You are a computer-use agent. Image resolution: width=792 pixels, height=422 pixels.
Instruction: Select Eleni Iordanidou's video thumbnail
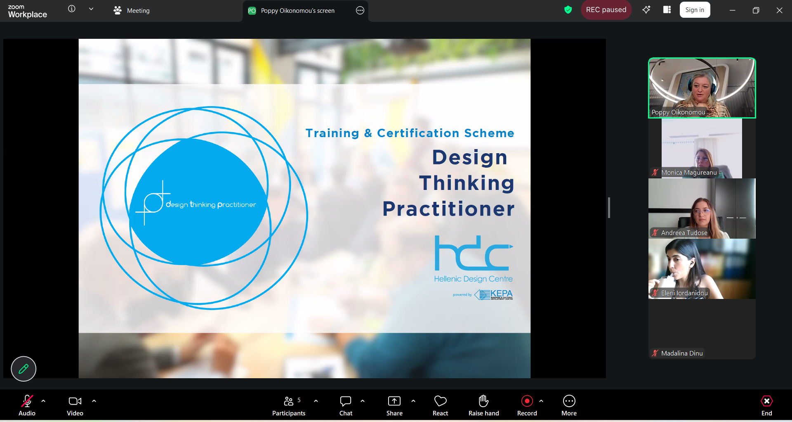point(702,269)
